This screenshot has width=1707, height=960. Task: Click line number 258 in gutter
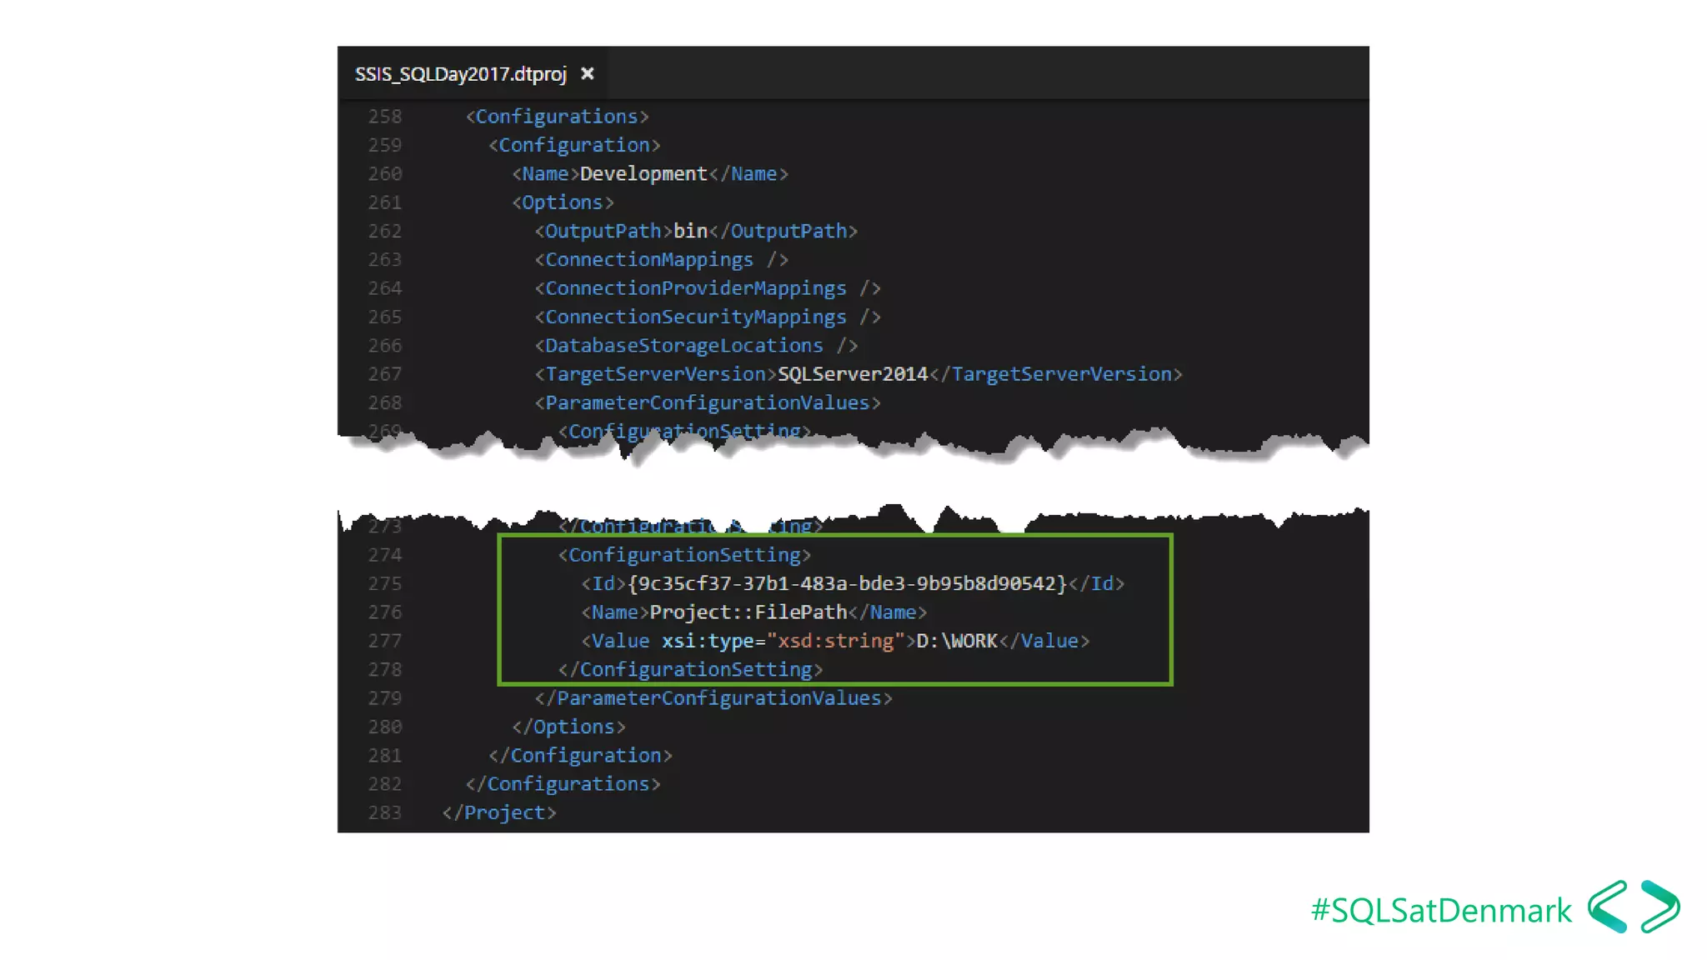click(x=385, y=117)
